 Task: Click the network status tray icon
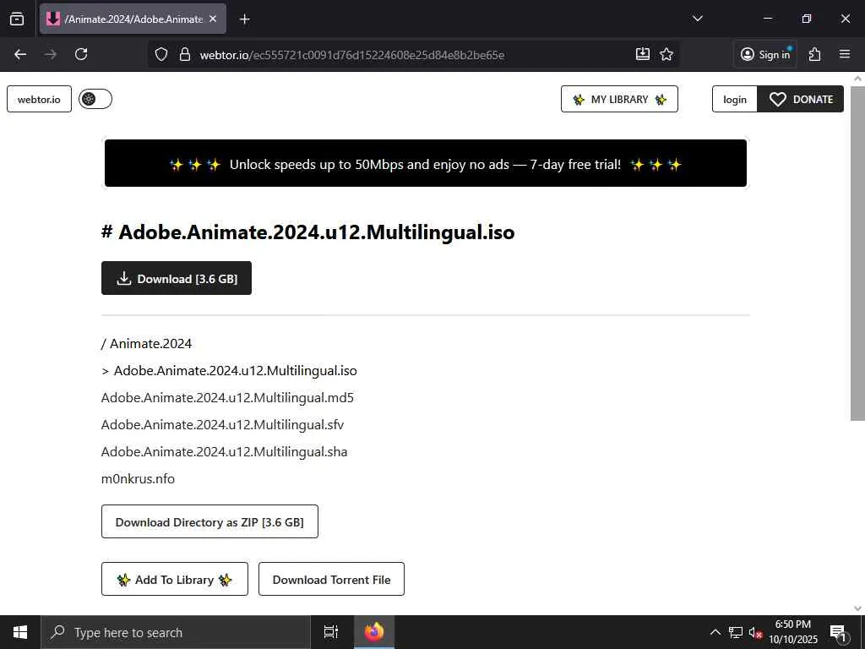736,632
